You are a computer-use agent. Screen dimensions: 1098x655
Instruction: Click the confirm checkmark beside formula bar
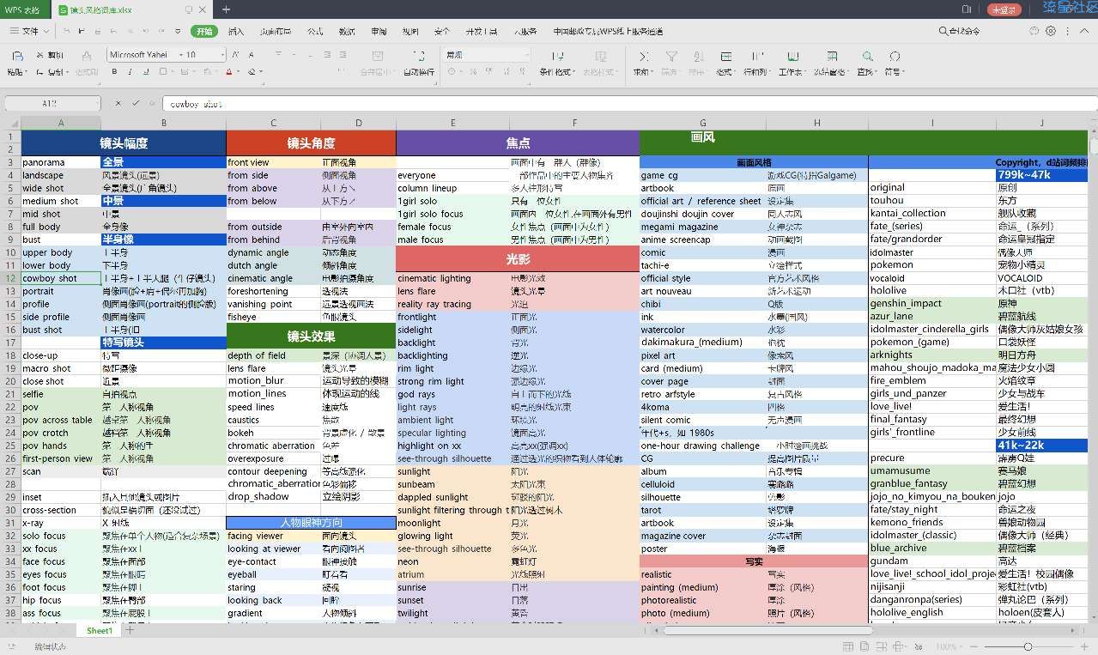coord(135,103)
